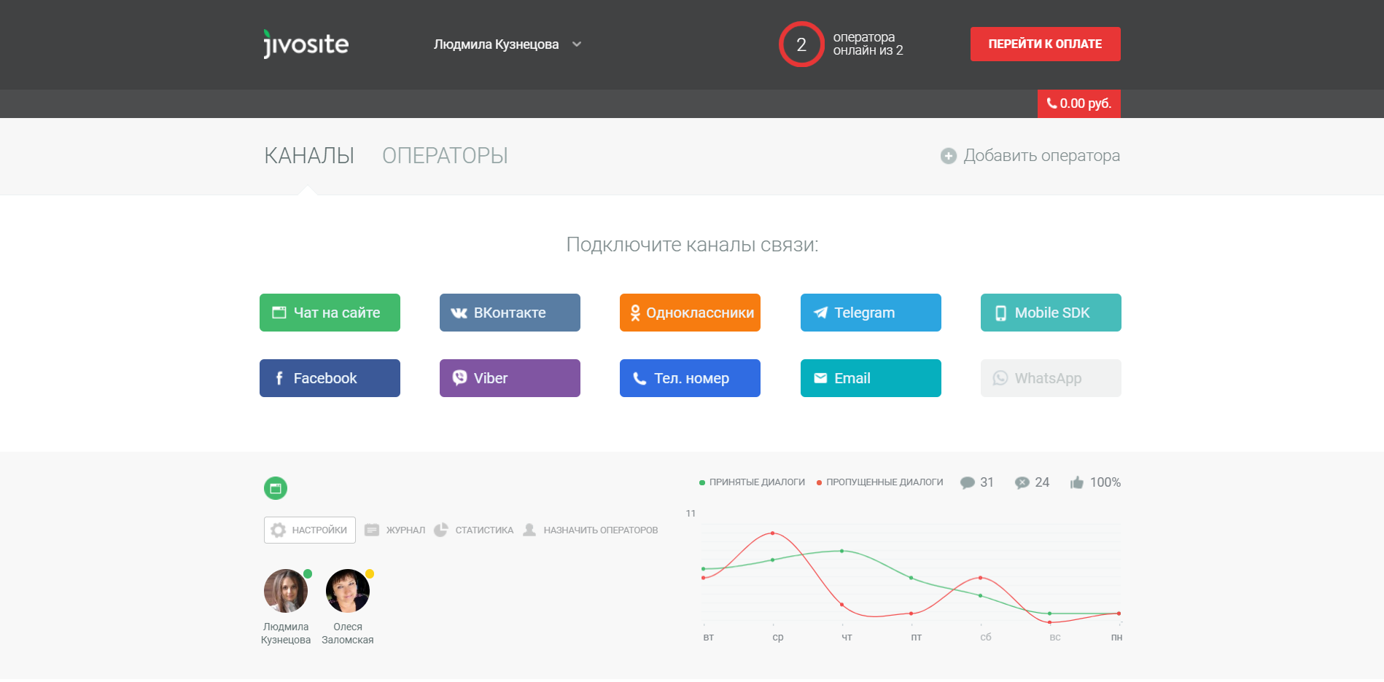Click the plus icon for adding operator
This screenshot has height=682, width=1384.
(948, 156)
